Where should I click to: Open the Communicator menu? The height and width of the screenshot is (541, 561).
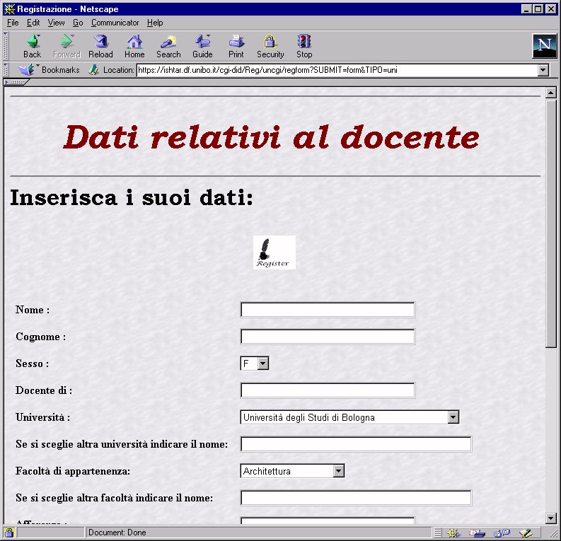pyautogui.click(x=115, y=23)
